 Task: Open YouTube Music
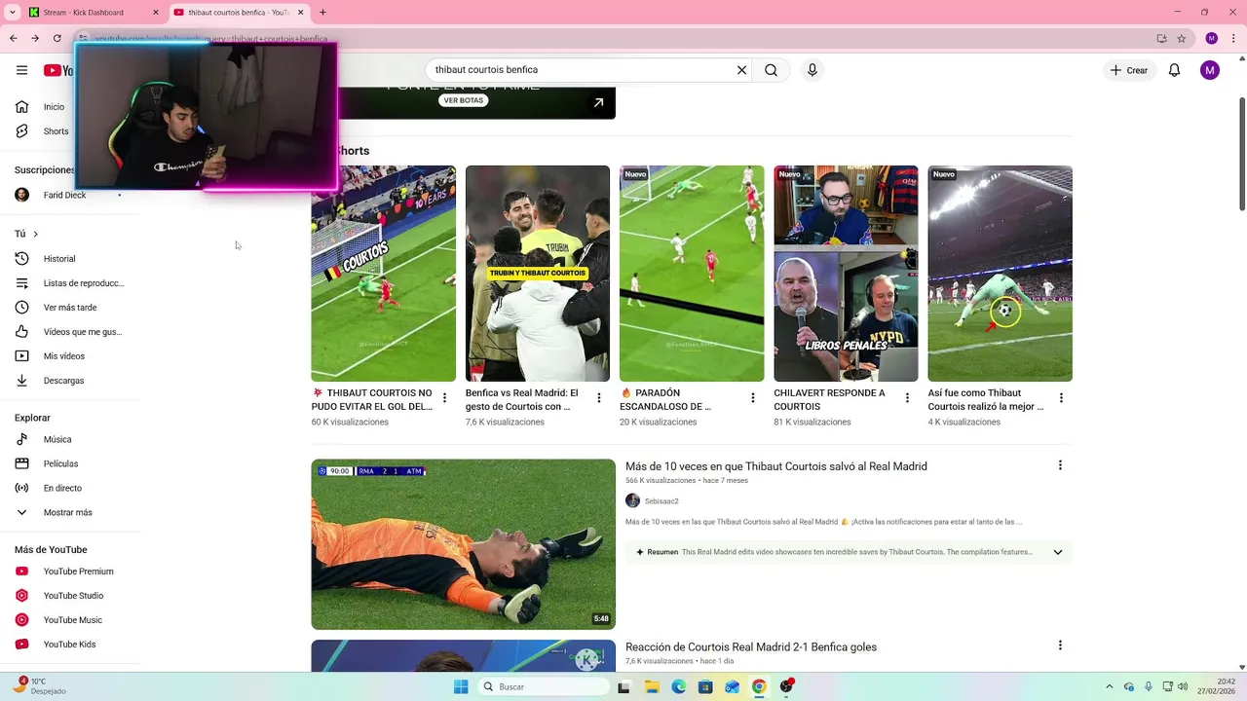point(72,620)
